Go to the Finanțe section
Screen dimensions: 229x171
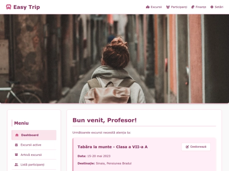pos(199,7)
